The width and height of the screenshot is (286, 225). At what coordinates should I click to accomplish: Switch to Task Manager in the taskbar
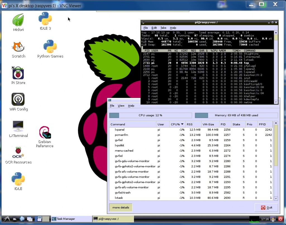click(x=71, y=219)
